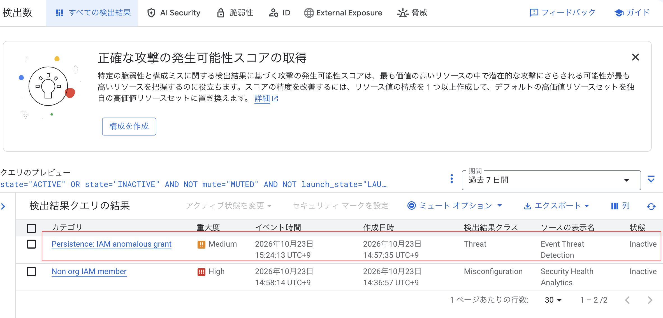Open the すべての検出結果 tab
This screenshot has height=318, width=663.
tap(92, 13)
